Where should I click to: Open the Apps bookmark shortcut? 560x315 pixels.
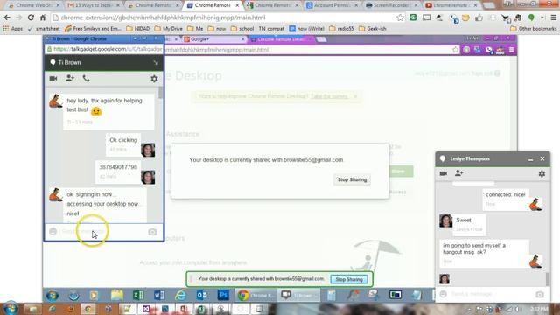point(13,29)
